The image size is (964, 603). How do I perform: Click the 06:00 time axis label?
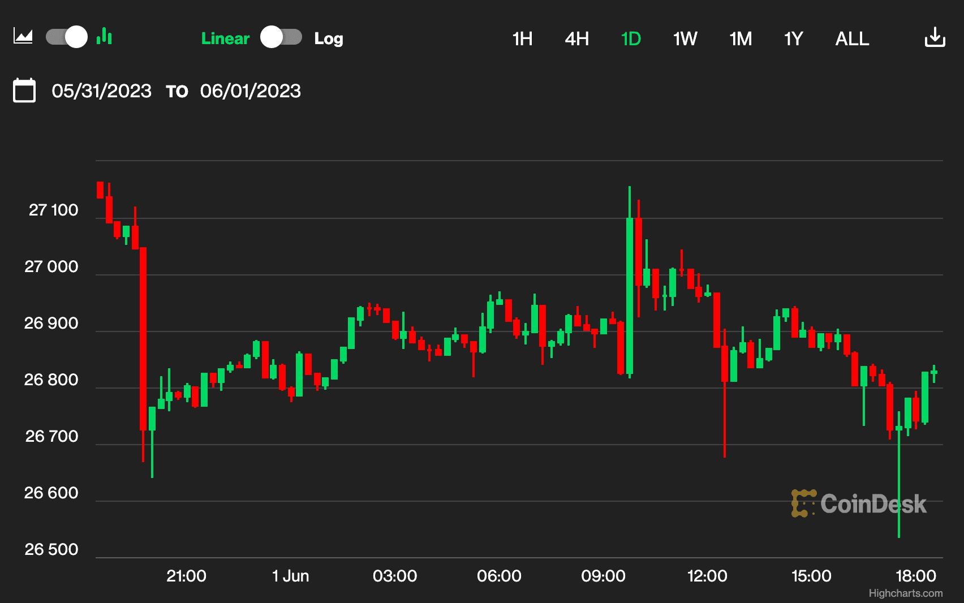tap(499, 576)
